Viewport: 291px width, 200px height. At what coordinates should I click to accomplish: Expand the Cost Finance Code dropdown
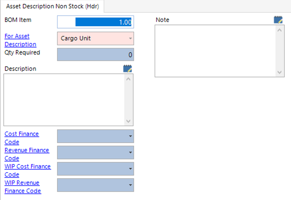coord(130,136)
